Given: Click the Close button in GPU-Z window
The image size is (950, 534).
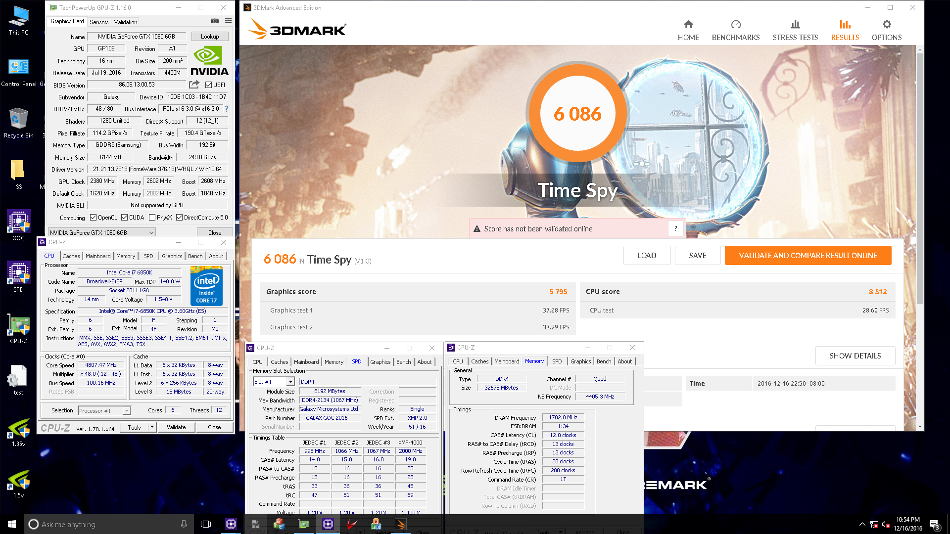Looking at the screenshot, I should (x=215, y=232).
